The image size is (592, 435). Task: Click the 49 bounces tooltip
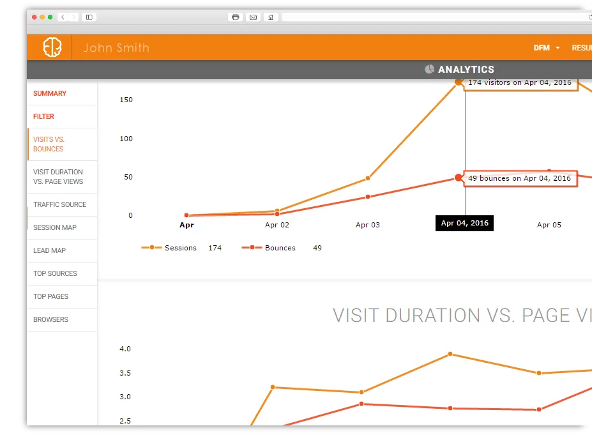(520, 178)
